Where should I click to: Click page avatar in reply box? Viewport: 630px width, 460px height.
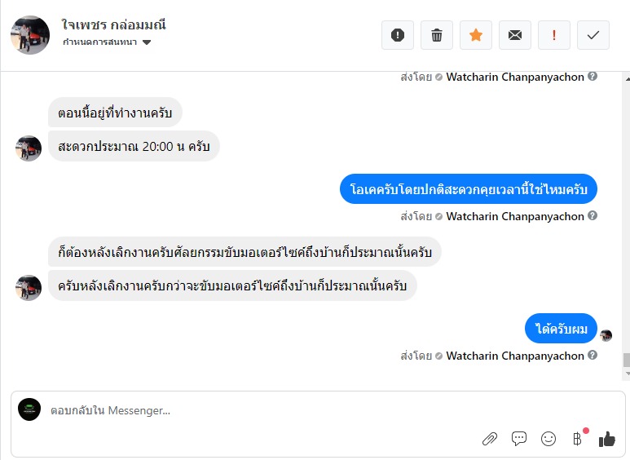[x=29, y=409]
